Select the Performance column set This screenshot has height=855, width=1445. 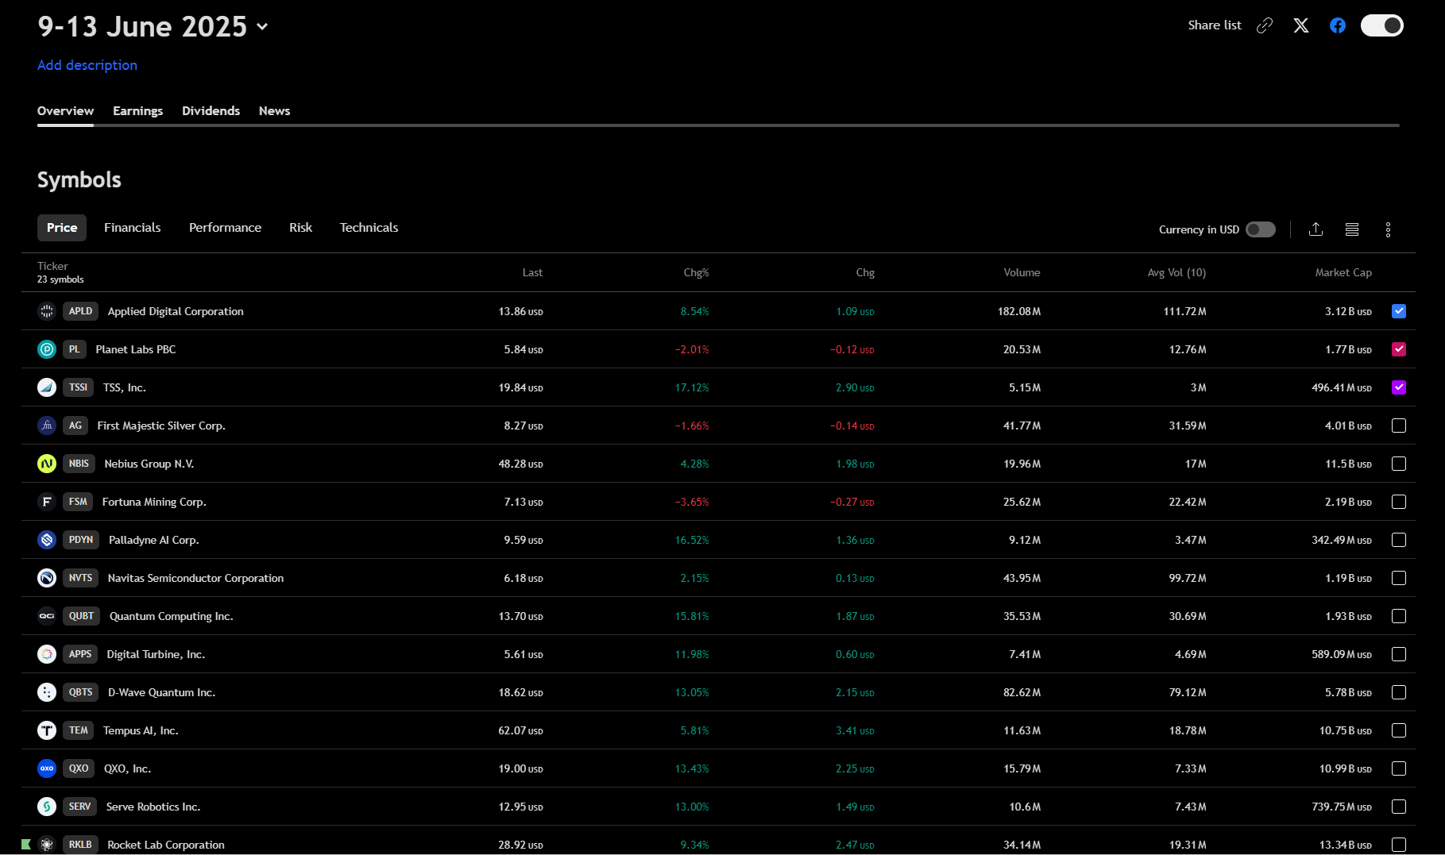(x=225, y=228)
